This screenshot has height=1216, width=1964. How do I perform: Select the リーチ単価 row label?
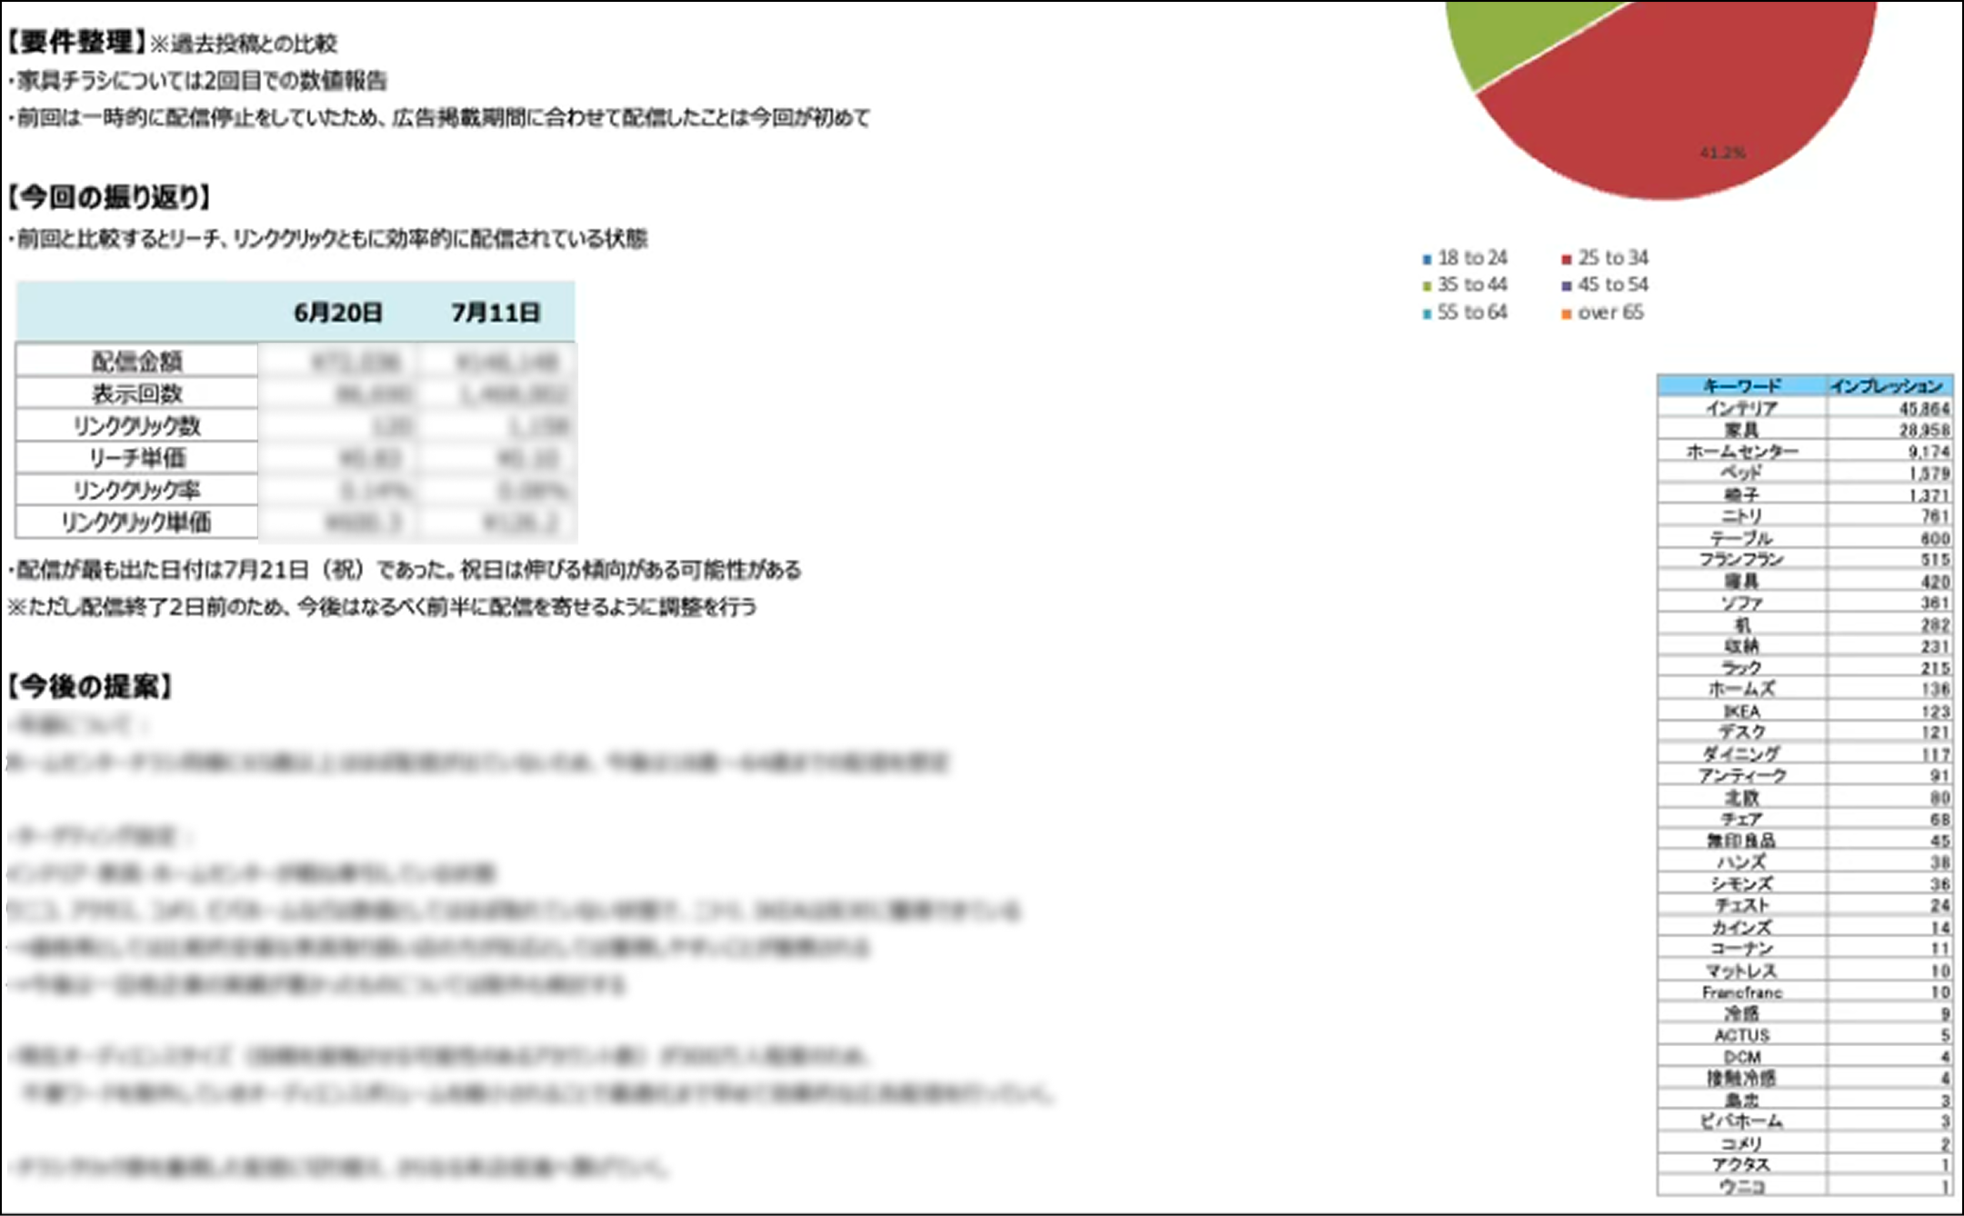137,457
